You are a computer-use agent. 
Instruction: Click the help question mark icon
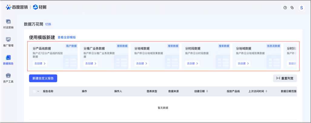285,8
